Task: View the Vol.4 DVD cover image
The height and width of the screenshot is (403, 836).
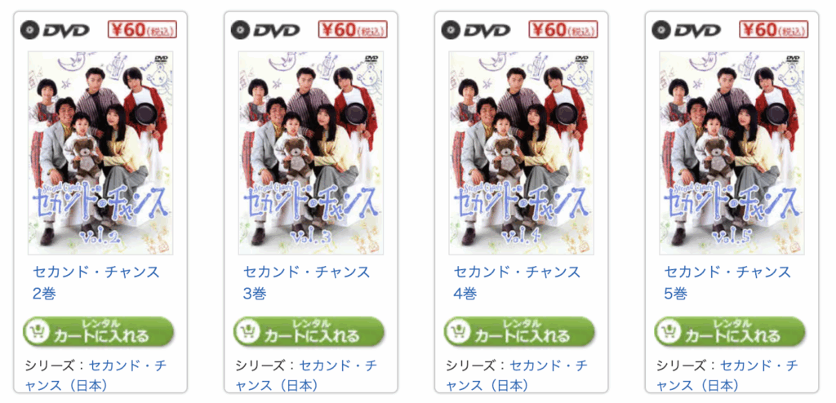Action: [522, 153]
